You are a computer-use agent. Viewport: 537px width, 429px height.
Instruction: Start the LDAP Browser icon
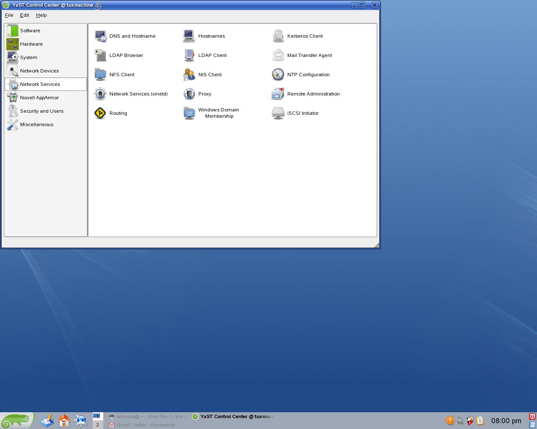coord(100,55)
